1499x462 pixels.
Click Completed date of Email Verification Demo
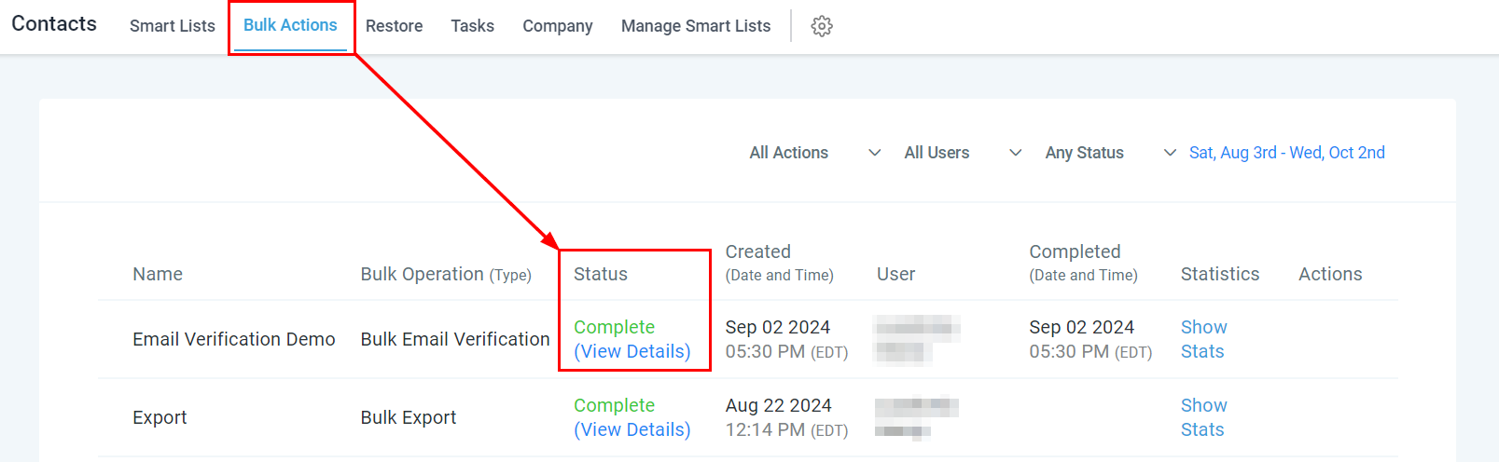[x=1090, y=339]
